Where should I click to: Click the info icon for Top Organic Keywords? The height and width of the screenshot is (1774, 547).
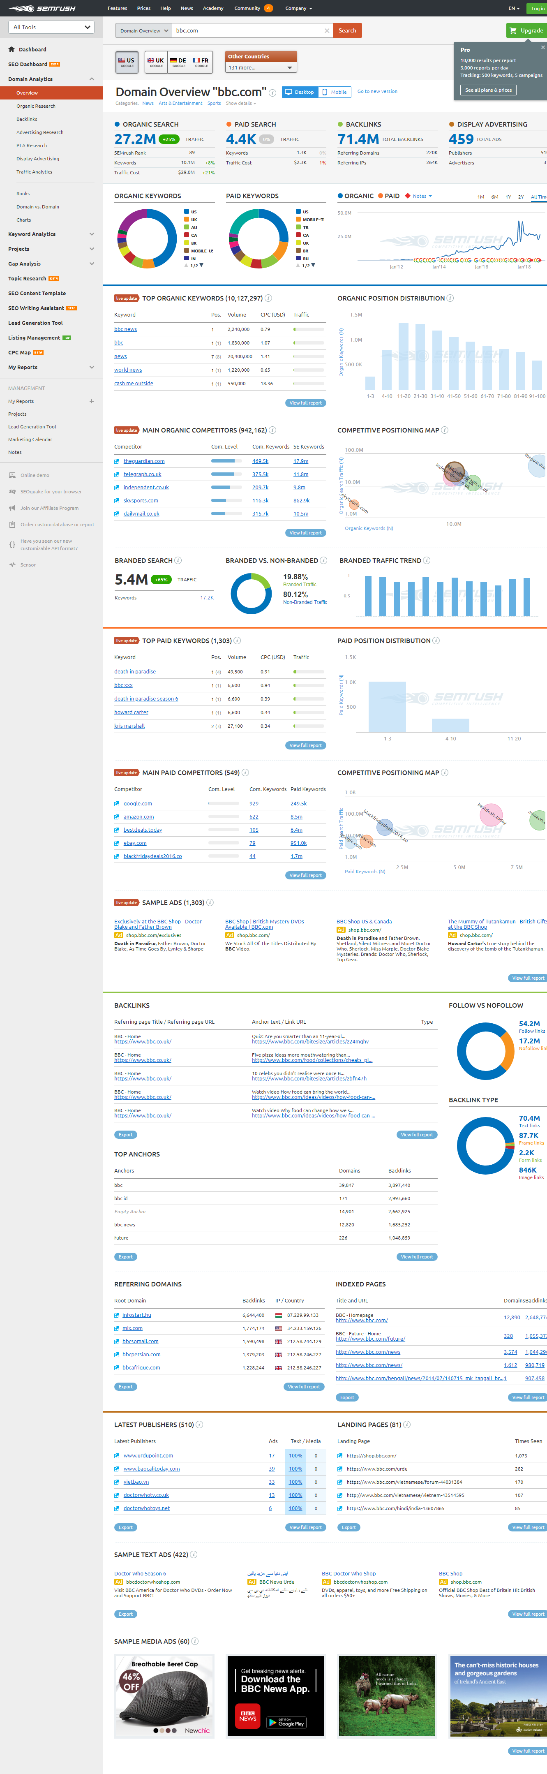pyautogui.click(x=268, y=298)
